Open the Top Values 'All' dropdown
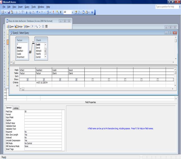This screenshot has height=159, width=181. pos(72,12)
